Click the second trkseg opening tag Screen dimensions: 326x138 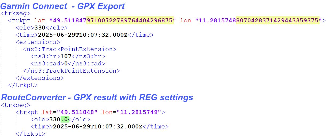[15, 105]
